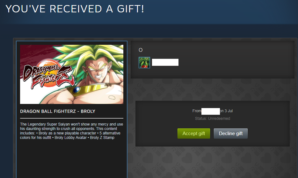Click the on 3 Jul date text
Screen dimensions: 298x178
[226, 111]
